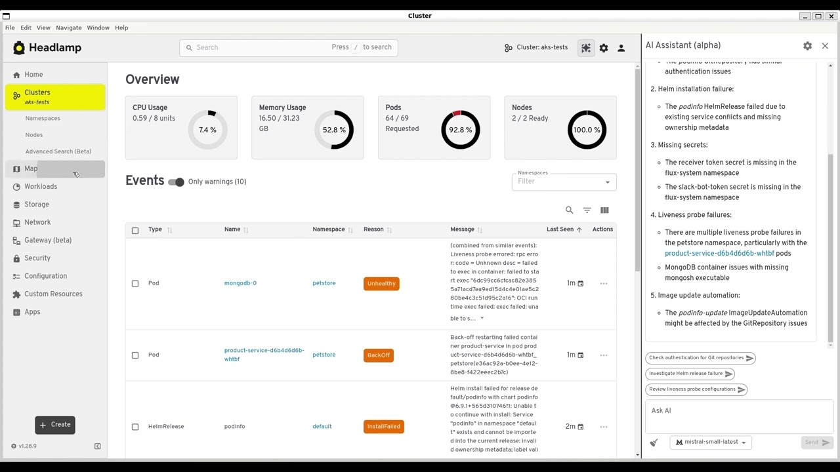Open the Navigate menu
Image resolution: width=840 pixels, height=472 pixels.
(69, 28)
